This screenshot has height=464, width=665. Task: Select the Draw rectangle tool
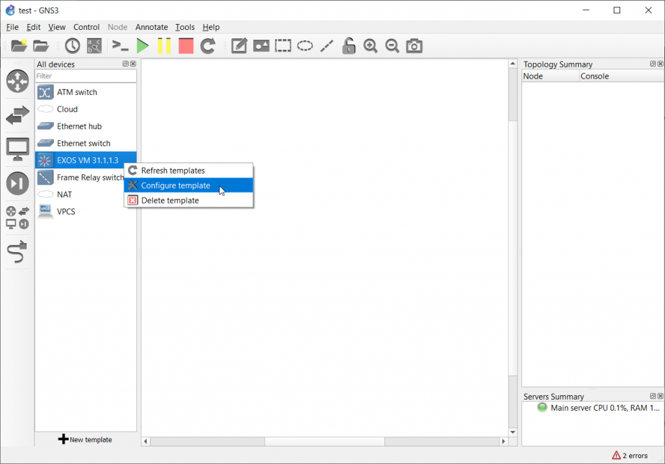(x=283, y=45)
